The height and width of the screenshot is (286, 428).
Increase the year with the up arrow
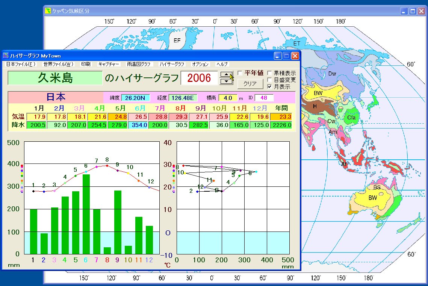[x=227, y=74]
